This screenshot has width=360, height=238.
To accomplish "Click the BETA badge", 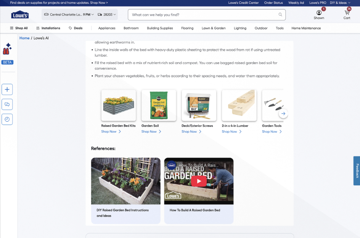I will click(7, 62).
